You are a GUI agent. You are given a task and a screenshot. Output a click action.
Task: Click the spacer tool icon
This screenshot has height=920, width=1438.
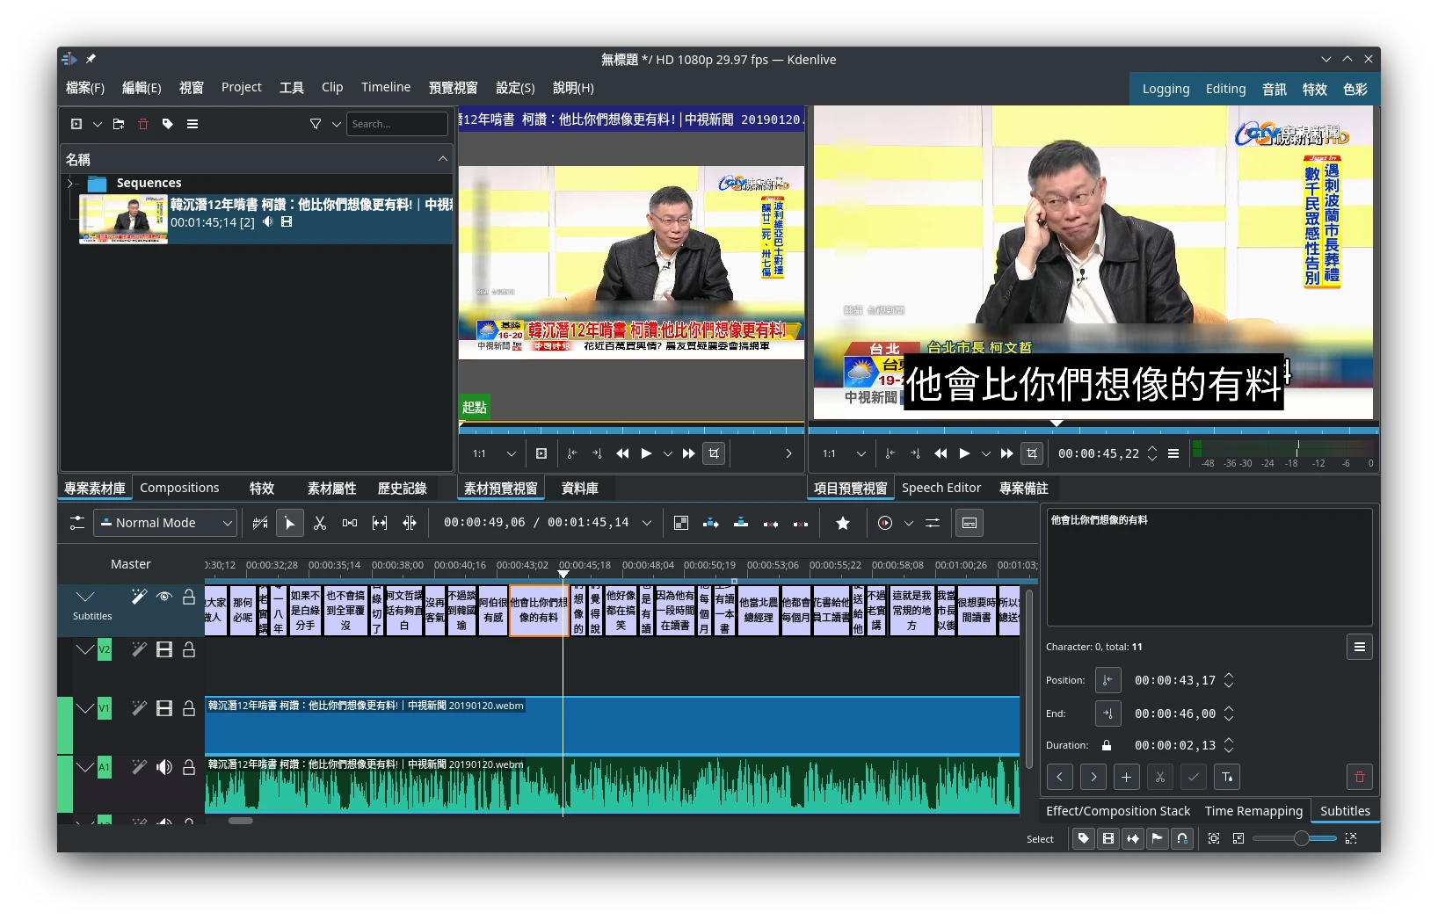350,523
